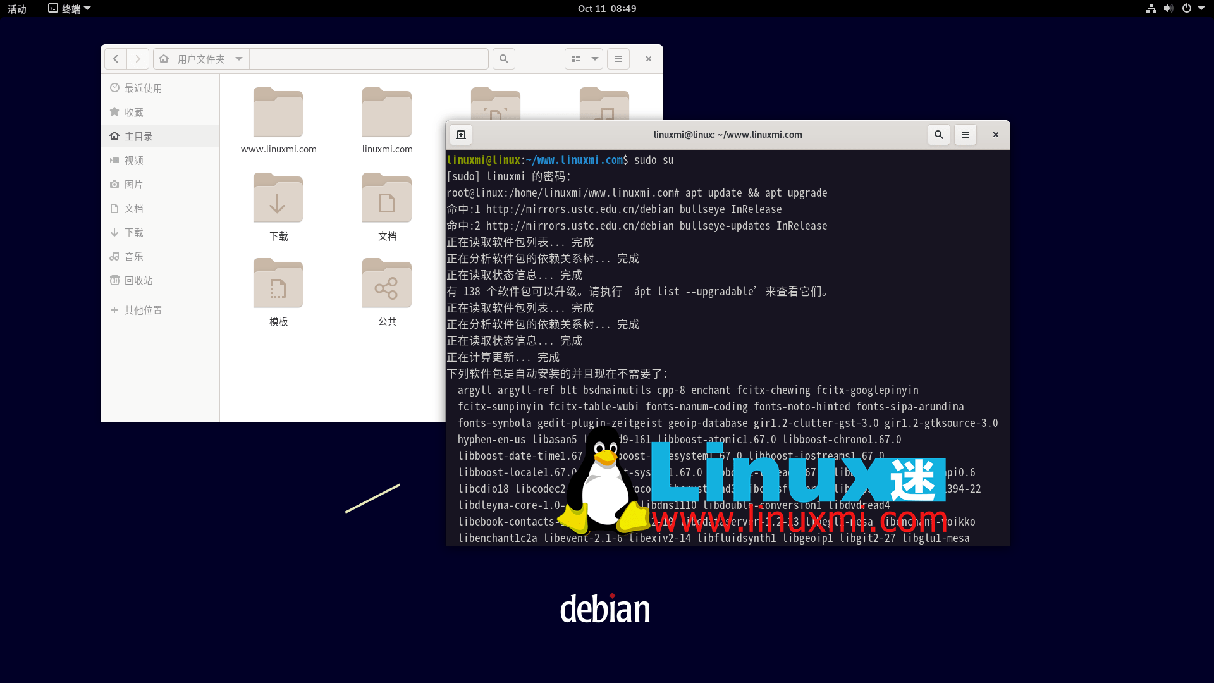Open the clock at Oct 11 08:49
Viewport: 1214px width, 683px height.
607,9
